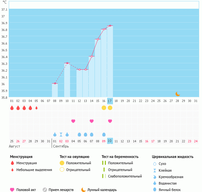This screenshot has width=202, height=192.
Task: Click the cervical fluid drop on cycle day 08
Action: [x=55, y=134]
